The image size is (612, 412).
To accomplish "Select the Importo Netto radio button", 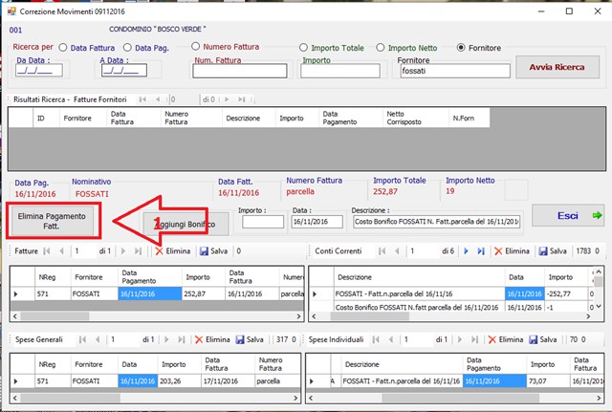I will tap(381, 48).
